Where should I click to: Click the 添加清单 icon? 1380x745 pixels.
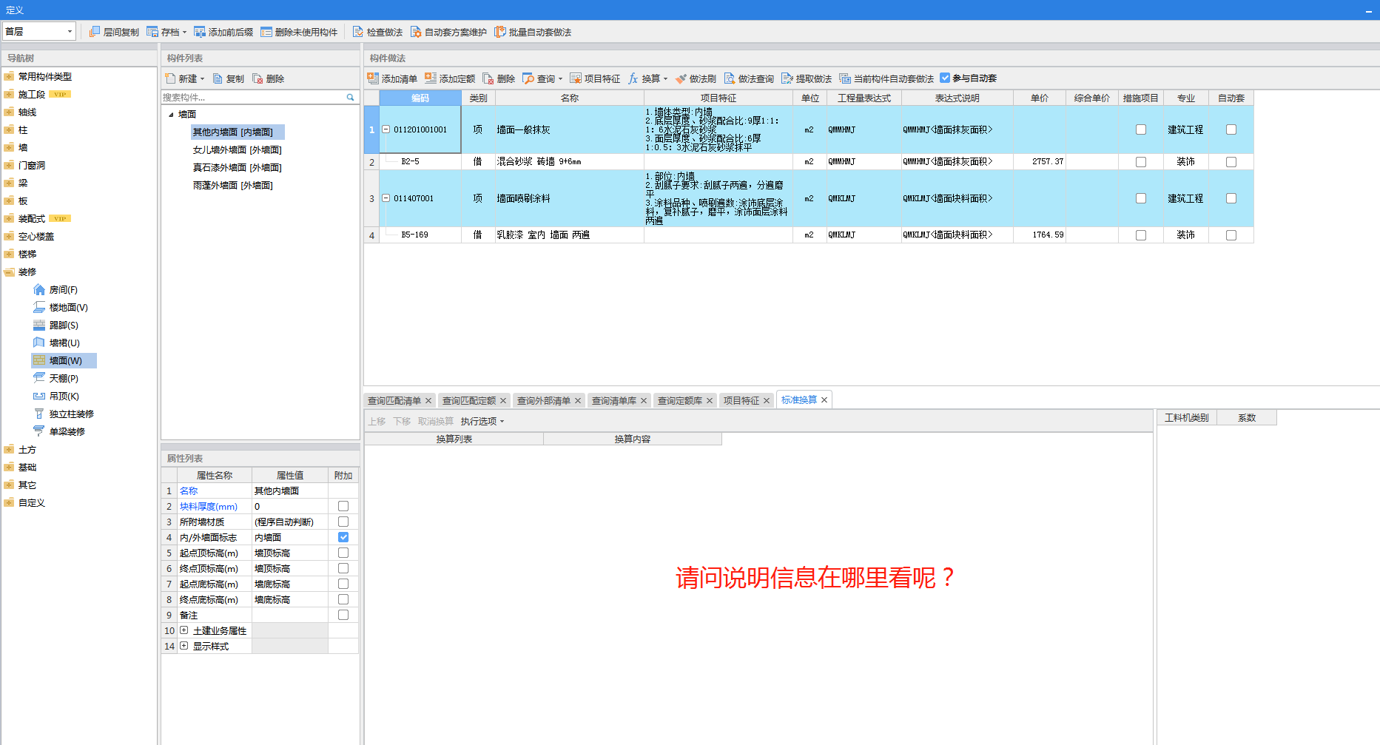[374, 78]
